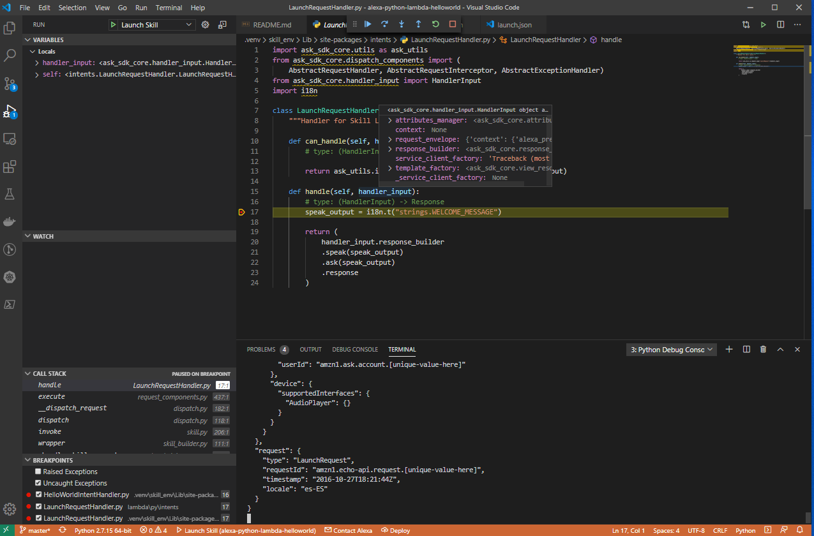Restart debugging with the green restart icon
The width and height of the screenshot is (814, 536).
(x=435, y=24)
